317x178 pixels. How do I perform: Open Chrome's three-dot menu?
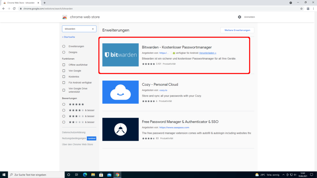[x=313, y=8]
